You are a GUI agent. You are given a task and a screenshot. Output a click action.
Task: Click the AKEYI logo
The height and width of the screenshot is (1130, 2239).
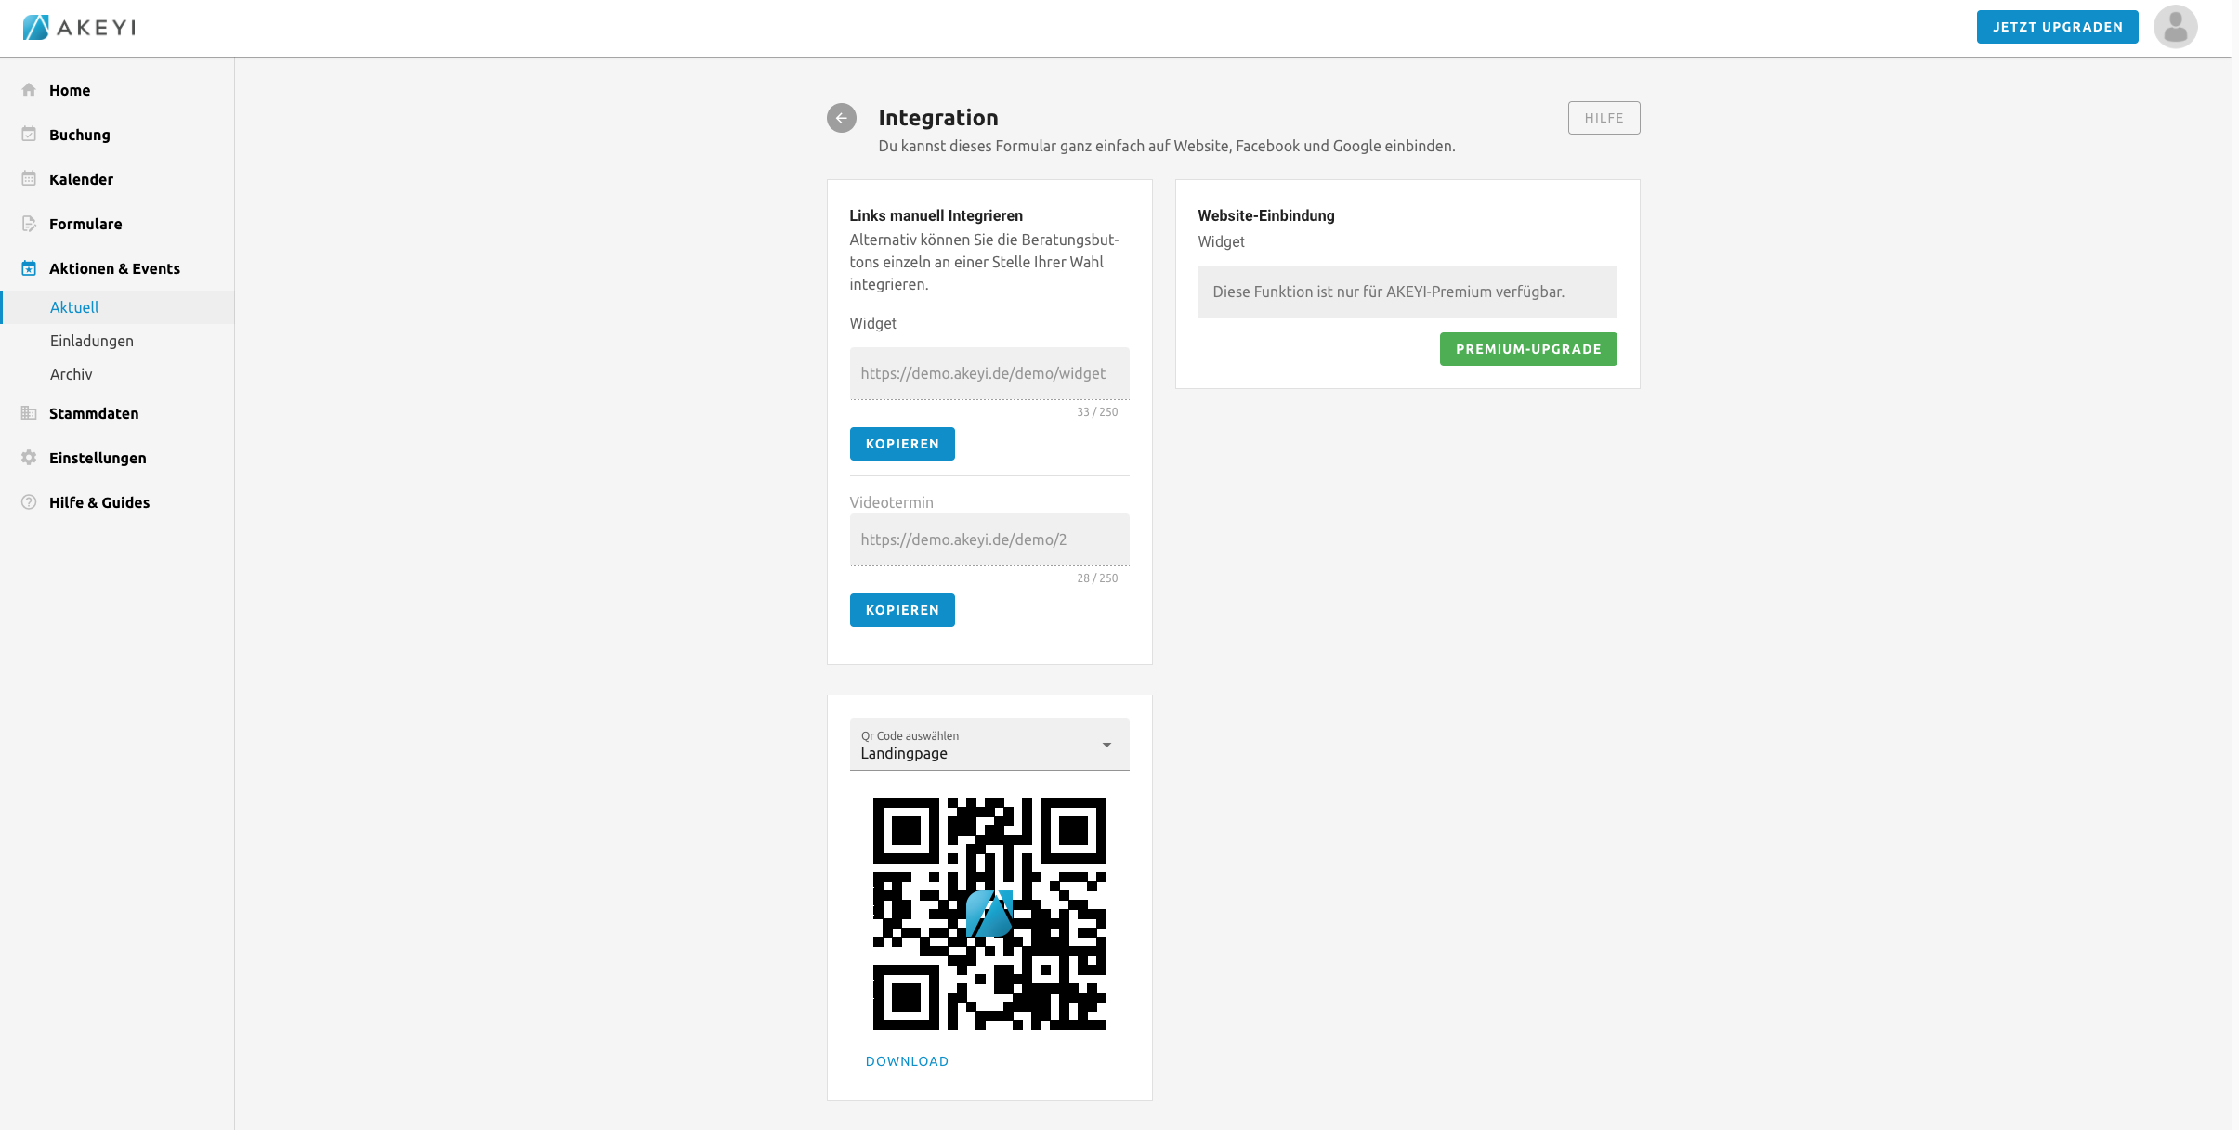(80, 27)
